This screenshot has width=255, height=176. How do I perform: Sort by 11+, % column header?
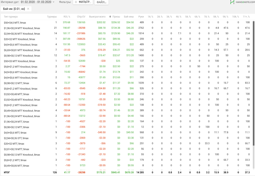(x=246, y=17)
